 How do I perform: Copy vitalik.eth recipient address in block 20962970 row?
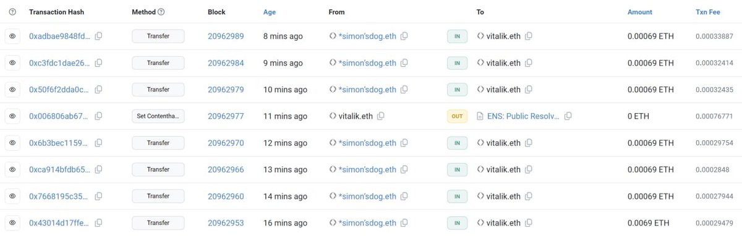(529, 143)
